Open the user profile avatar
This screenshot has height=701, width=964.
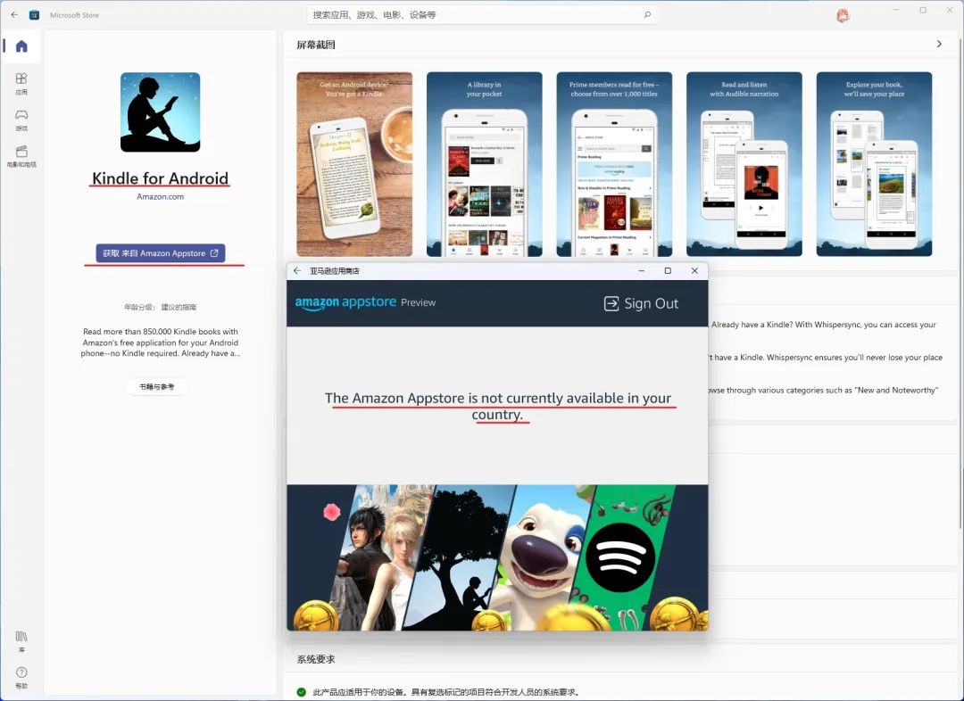[843, 16]
